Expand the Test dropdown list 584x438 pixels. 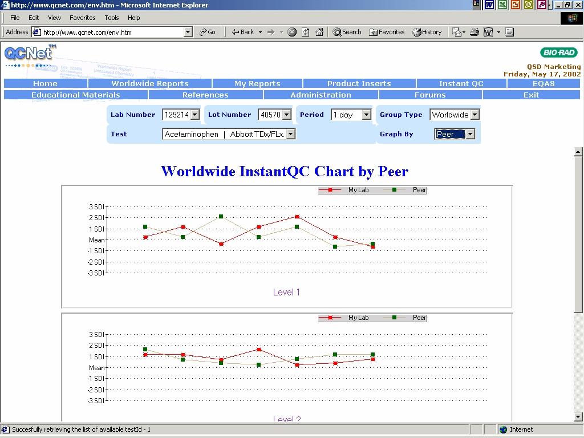pos(291,134)
